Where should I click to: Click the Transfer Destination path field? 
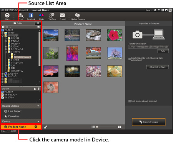point(148,47)
